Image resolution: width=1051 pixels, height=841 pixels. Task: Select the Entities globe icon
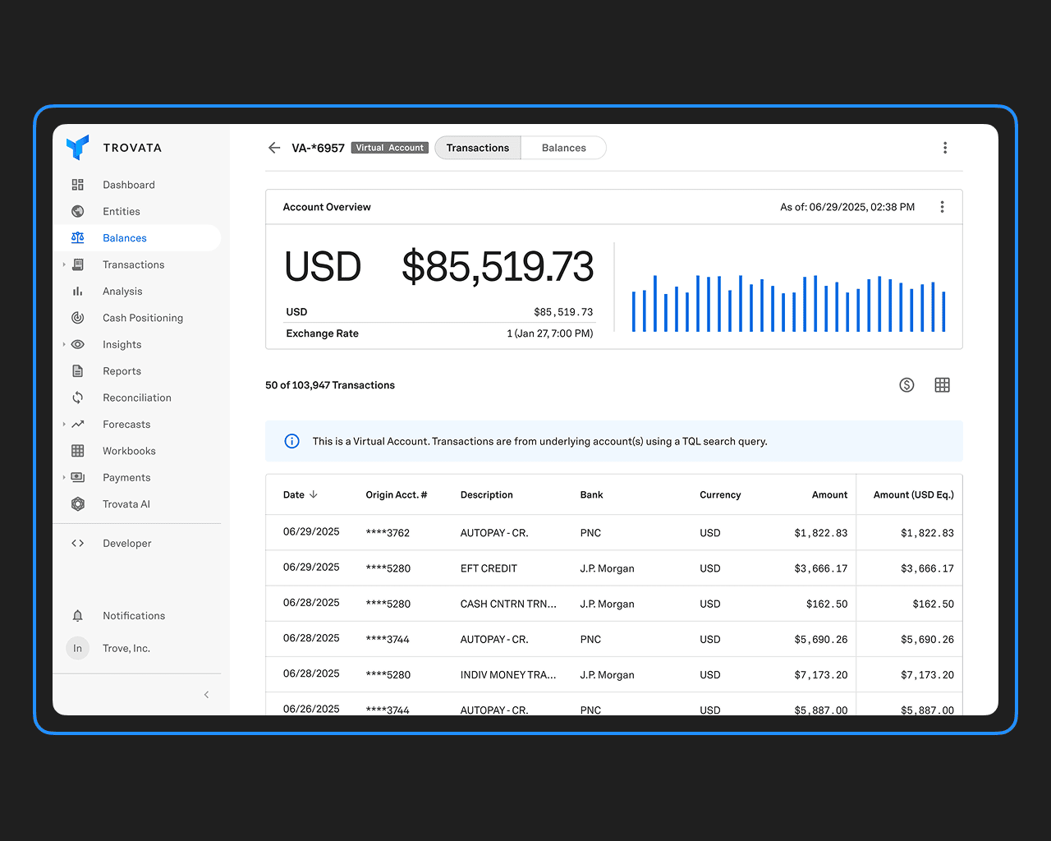(77, 211)
